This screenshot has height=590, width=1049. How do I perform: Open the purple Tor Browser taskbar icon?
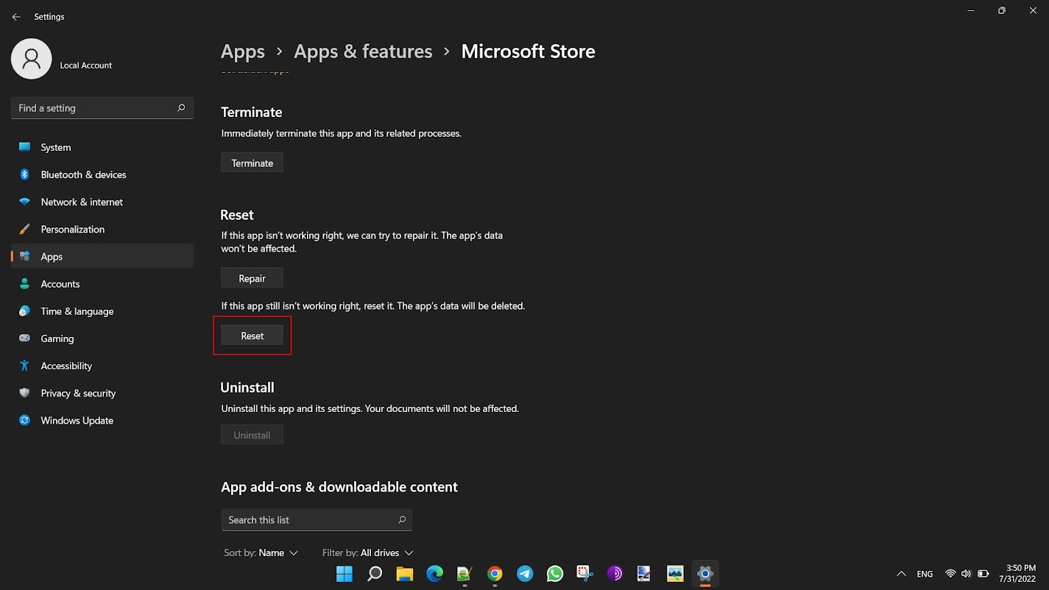615,573
